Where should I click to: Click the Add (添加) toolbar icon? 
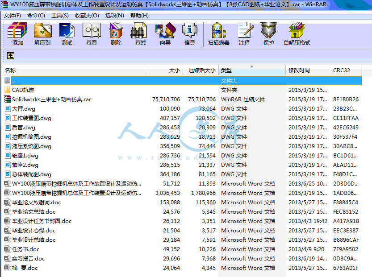tap(17, 30)
